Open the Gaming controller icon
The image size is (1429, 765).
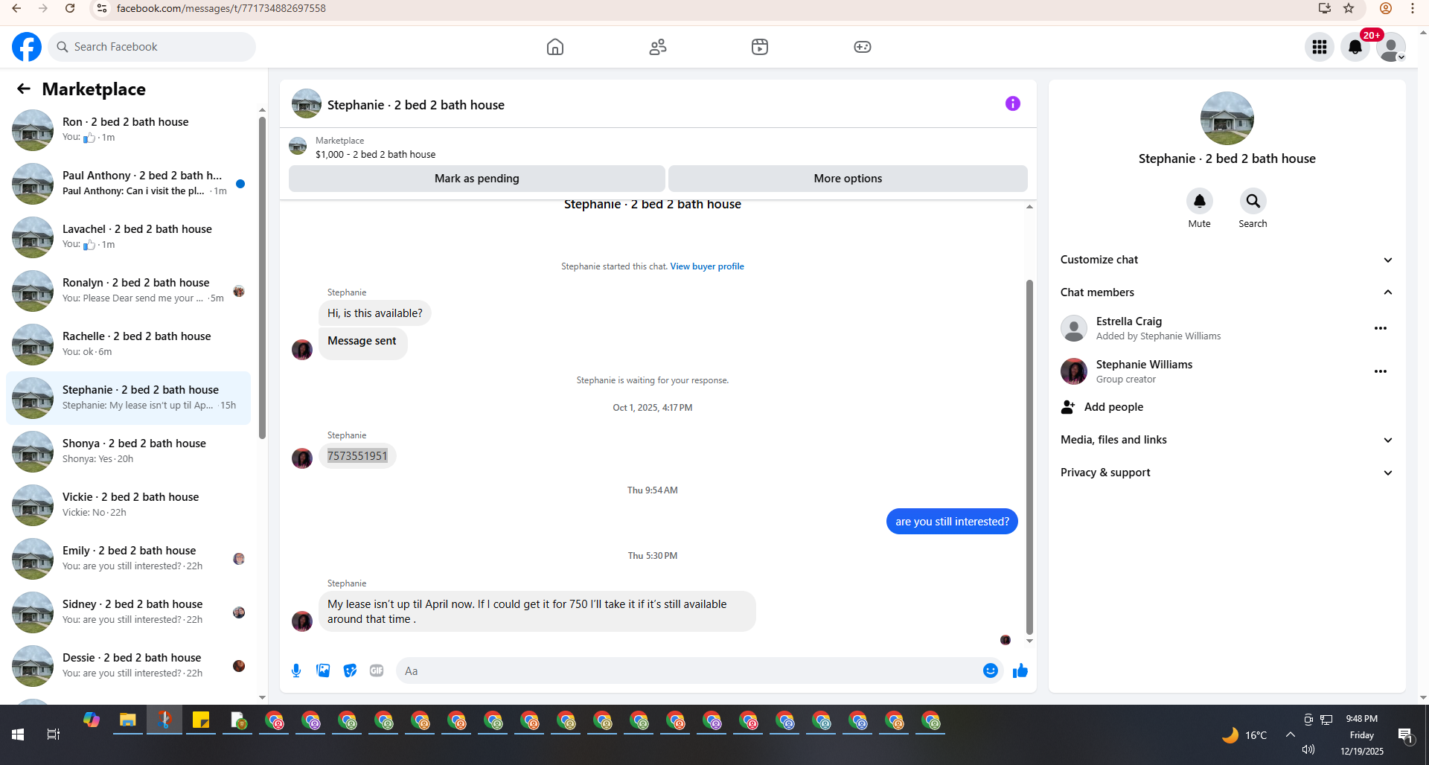tap(863, 47)
